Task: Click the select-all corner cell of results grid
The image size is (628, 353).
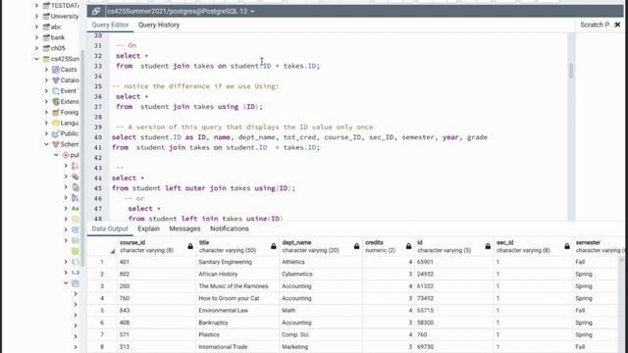Action: pos(102,246)
